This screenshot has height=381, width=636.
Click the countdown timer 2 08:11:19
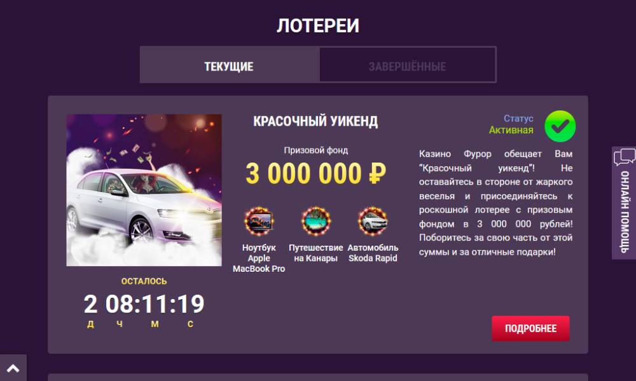[144, 304]
